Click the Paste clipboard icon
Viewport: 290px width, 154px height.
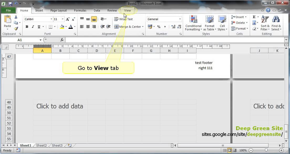8,19
